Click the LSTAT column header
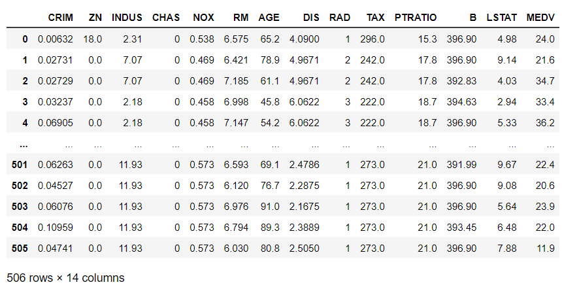The image size is (562, 291). [x=502, y=18]
